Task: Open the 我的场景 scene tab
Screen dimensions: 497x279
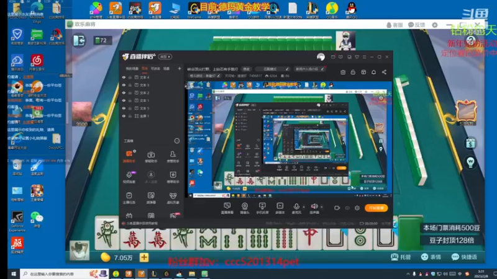Action: click(x=132, y=69)
